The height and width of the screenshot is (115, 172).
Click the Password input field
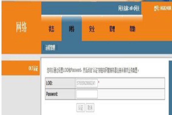pyautogui.click(x=87, y=94)
